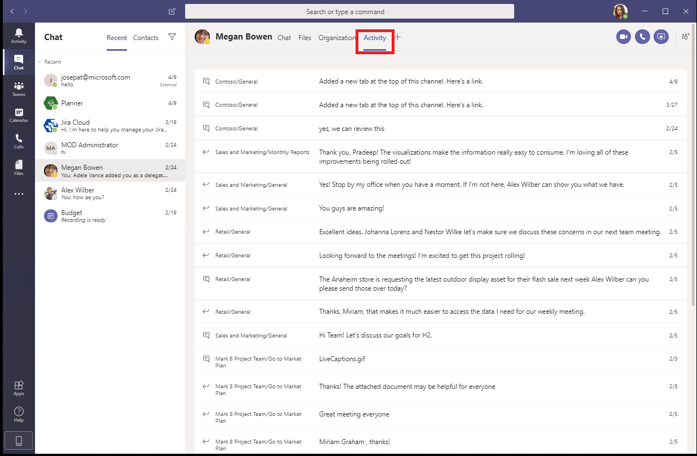Share your screen with Megan Bowen
This screenshot has height=456, width=697.
click(661, 37)
